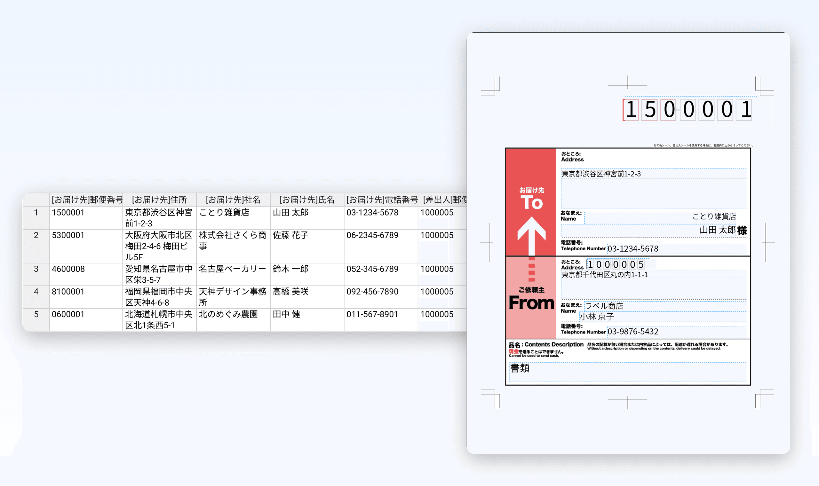
Task: Select address cell 愛知県名古屋市中区栄3-5-7
Action: coord(160,274)
